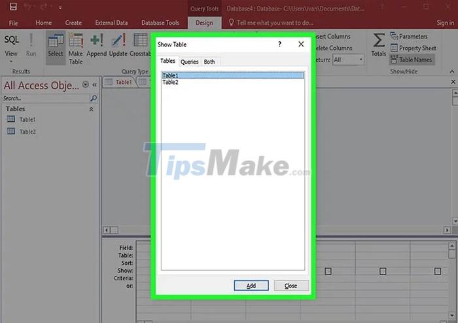
Task: Select the Tables tab in Show Table
Action: (167, 61)
